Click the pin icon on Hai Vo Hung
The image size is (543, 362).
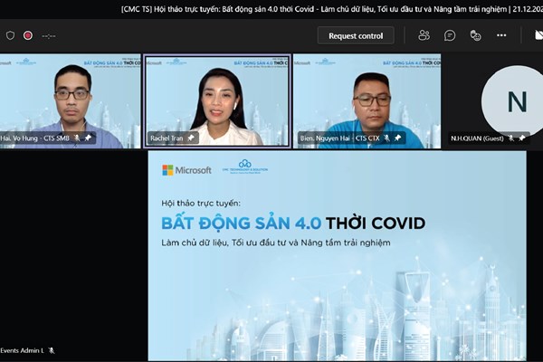(x=88, y=138)
